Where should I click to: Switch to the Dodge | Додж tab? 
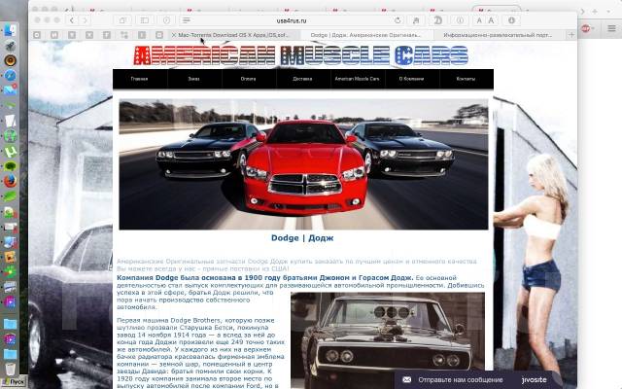pos(365,35)
